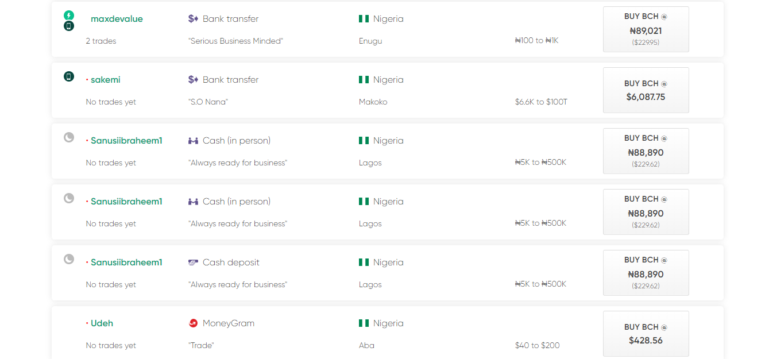Click the Buy BCH button priced at ₦89,021
The height and width of the screenshot is (359, 769).
pyautogui.click(x=646, y=29)
